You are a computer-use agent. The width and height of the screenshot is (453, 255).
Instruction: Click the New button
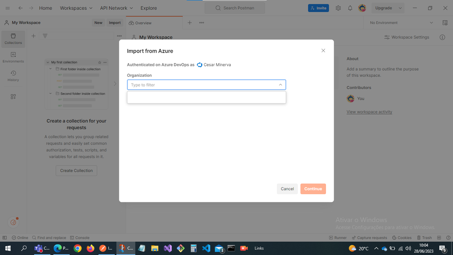coord(98,23)
